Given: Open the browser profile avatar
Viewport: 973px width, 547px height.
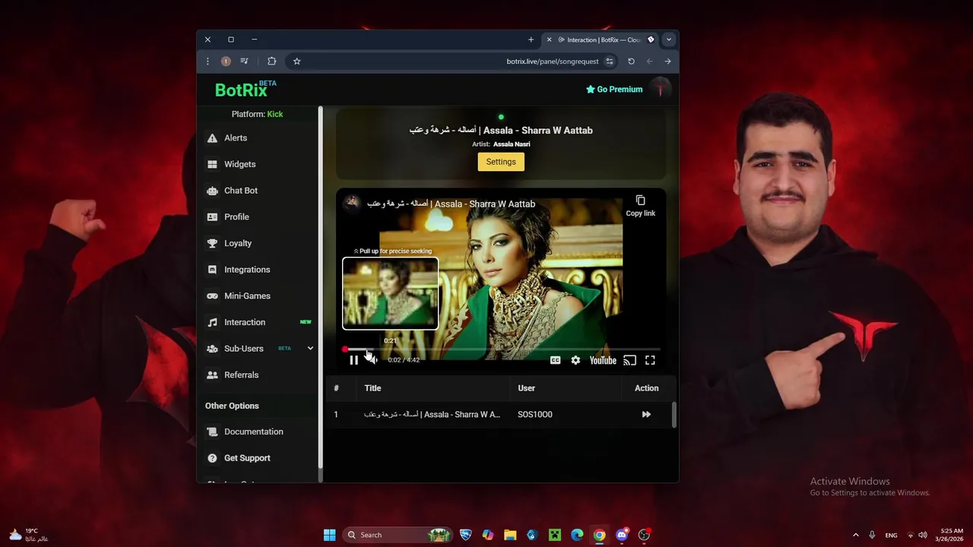Looking at the screenshot, I should [226, 62].
